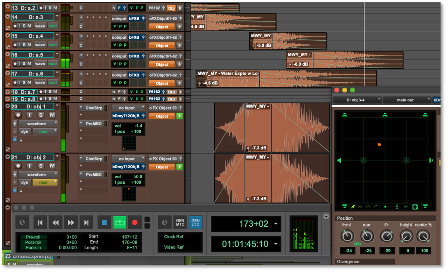The height and width of the screenshot is (272, 448).
Task: Open the D: obj 3-4 track selector in panner
Action: 357,100
